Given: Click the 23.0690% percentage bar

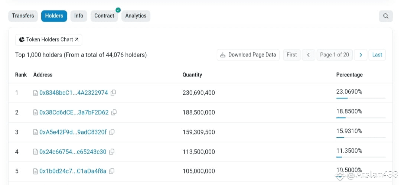Looking at the screenshot, I should click(361, 98).
